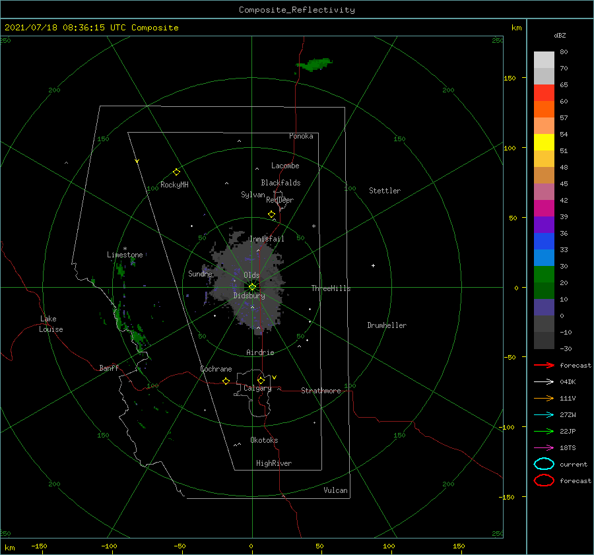Click the Limestone label

tap(125, 255)
